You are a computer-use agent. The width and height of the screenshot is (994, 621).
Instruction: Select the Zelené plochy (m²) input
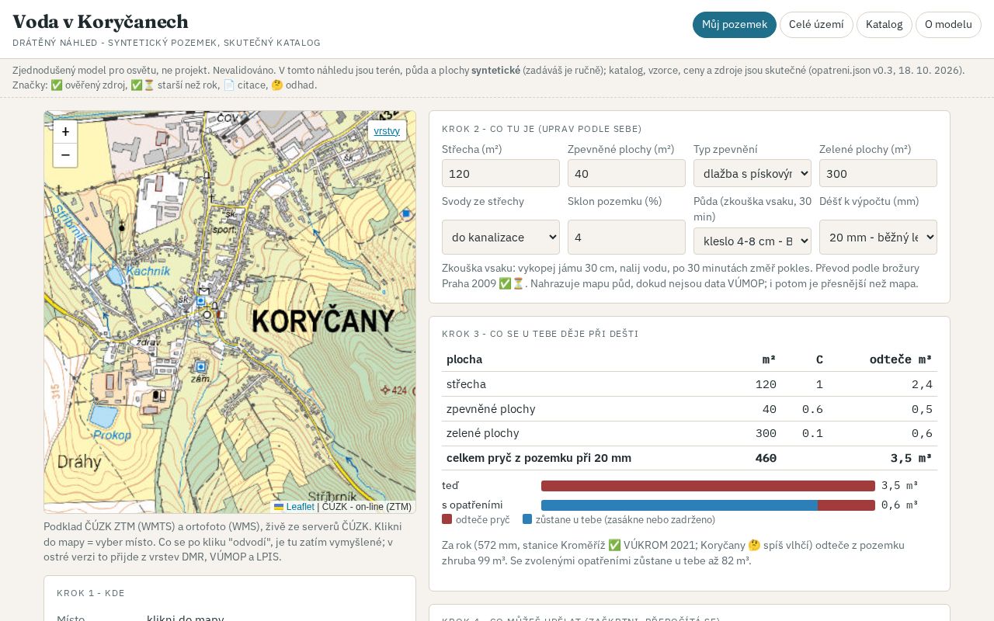[x=878, y=173]
